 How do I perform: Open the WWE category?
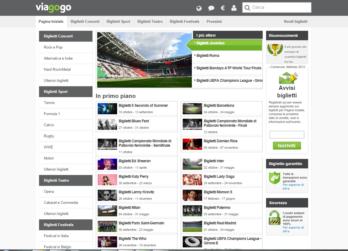pos(66,147)
